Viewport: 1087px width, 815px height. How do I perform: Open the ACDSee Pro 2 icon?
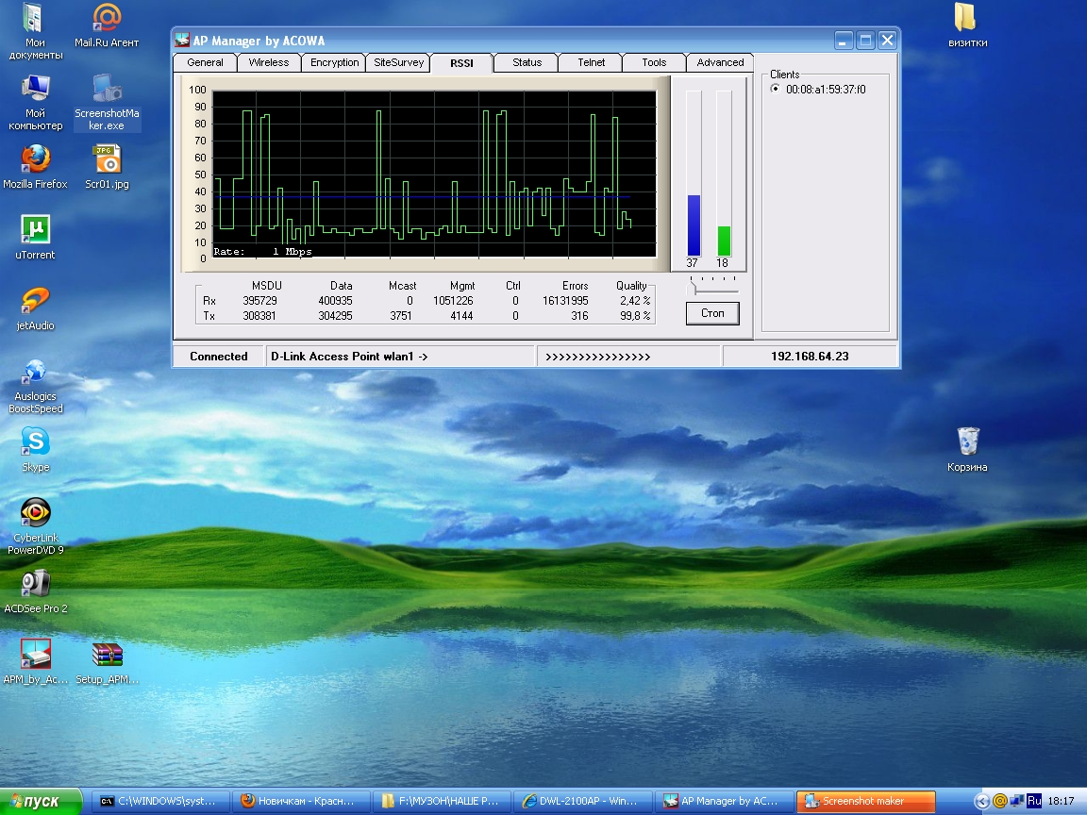(x=35, y=584)
